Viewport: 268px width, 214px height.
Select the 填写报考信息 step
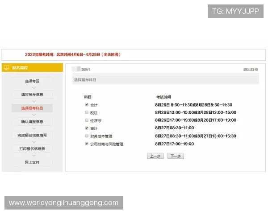(32, 95)
